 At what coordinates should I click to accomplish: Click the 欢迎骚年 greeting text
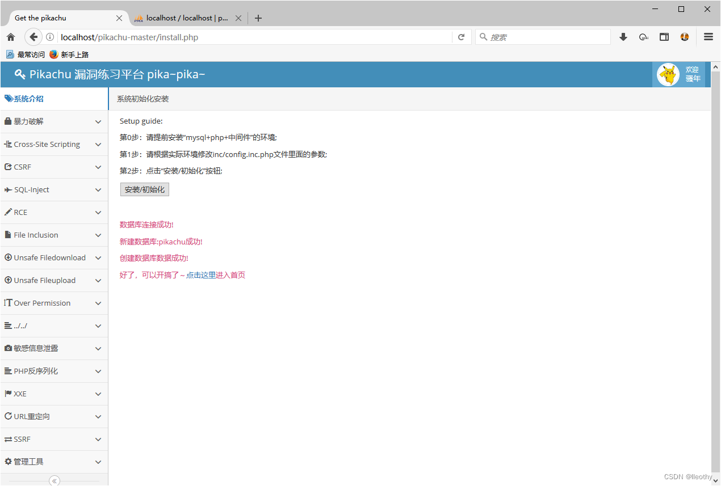(693, 74)
